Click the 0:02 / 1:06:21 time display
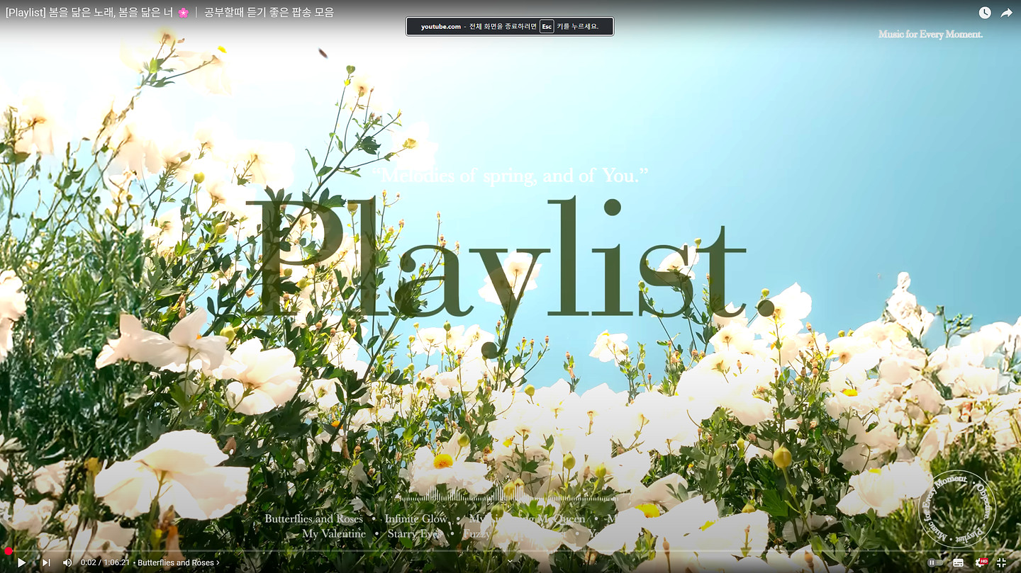 pos(105,562)
